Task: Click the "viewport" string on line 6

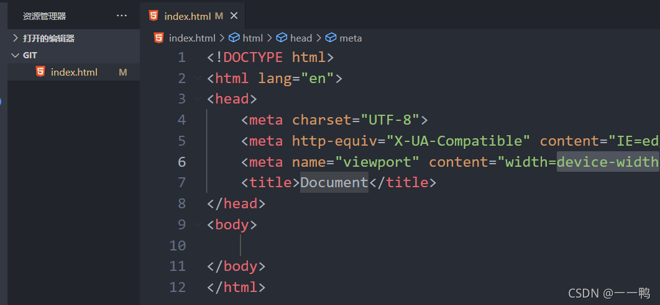Action: [x=377, y=162]
